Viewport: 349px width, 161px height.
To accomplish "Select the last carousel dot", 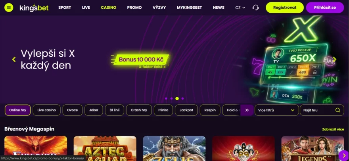I will click(182, 98).
